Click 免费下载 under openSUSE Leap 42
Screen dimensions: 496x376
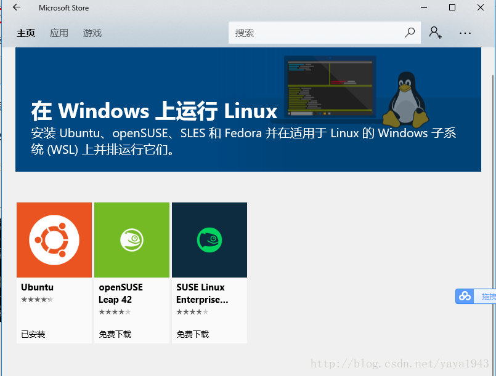pos(115,334)
